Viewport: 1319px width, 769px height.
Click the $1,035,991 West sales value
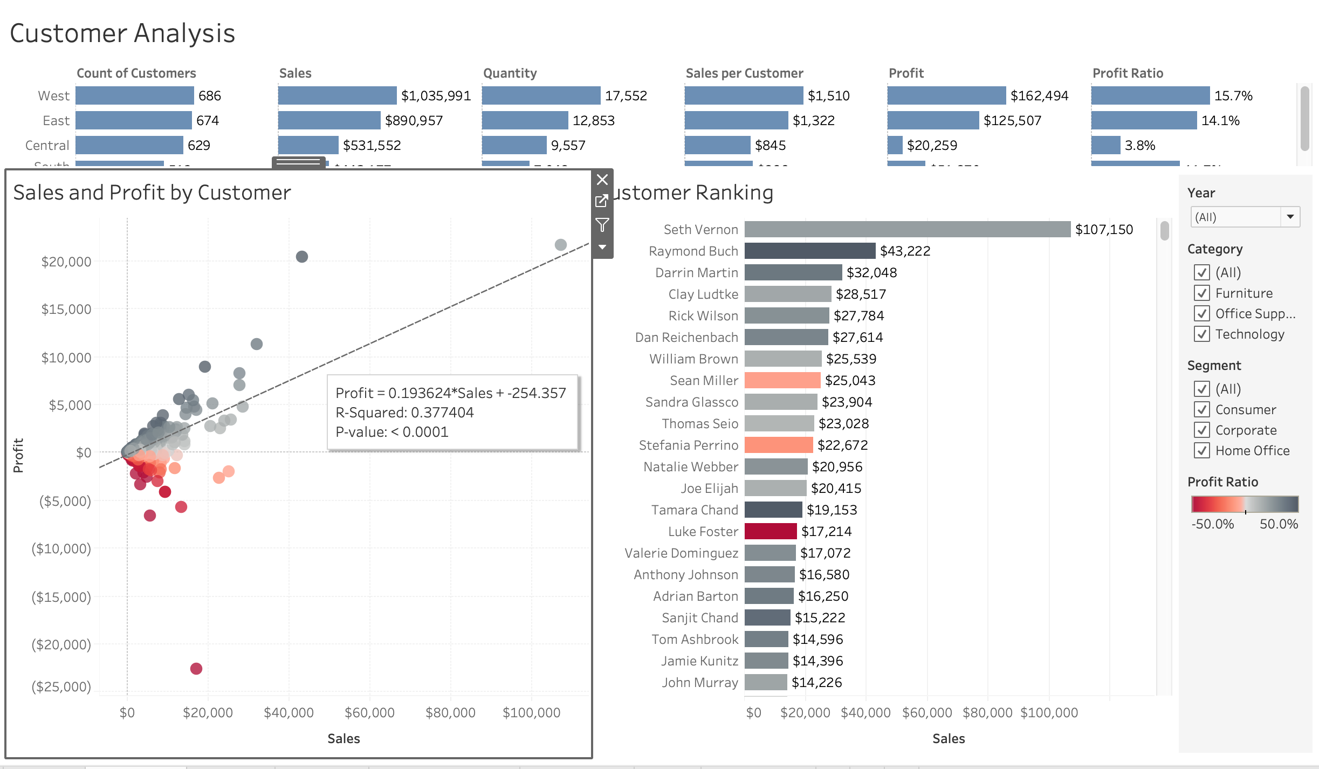pyautogui.click(x=436, y=95)
